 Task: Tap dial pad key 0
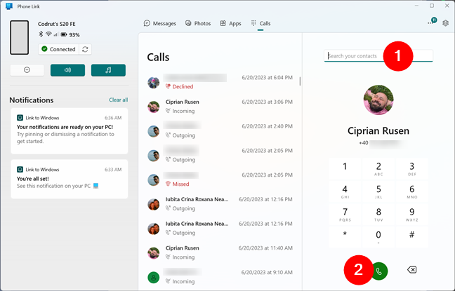(x=378, y=237)
